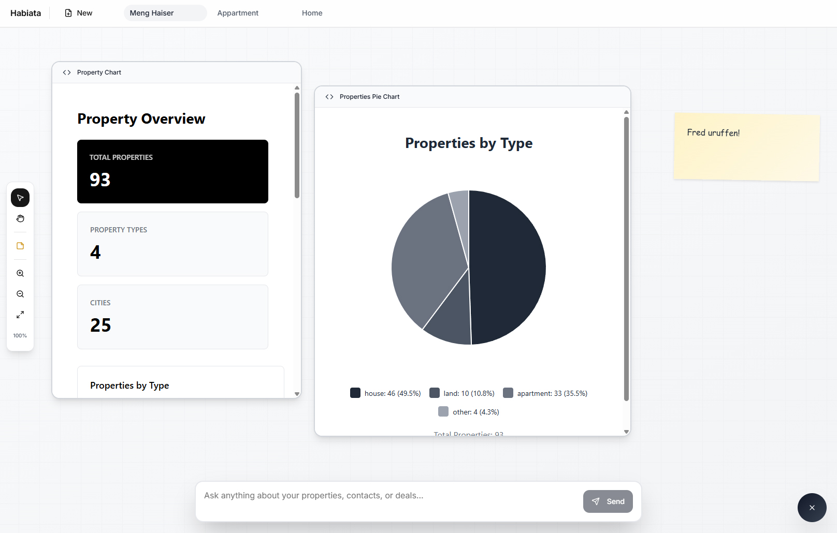Activate the fit-to-screen arrows icon
Image resolution: width=837 pixels, height=533 pixels.
pyautogui.click(x=20, y=314)
